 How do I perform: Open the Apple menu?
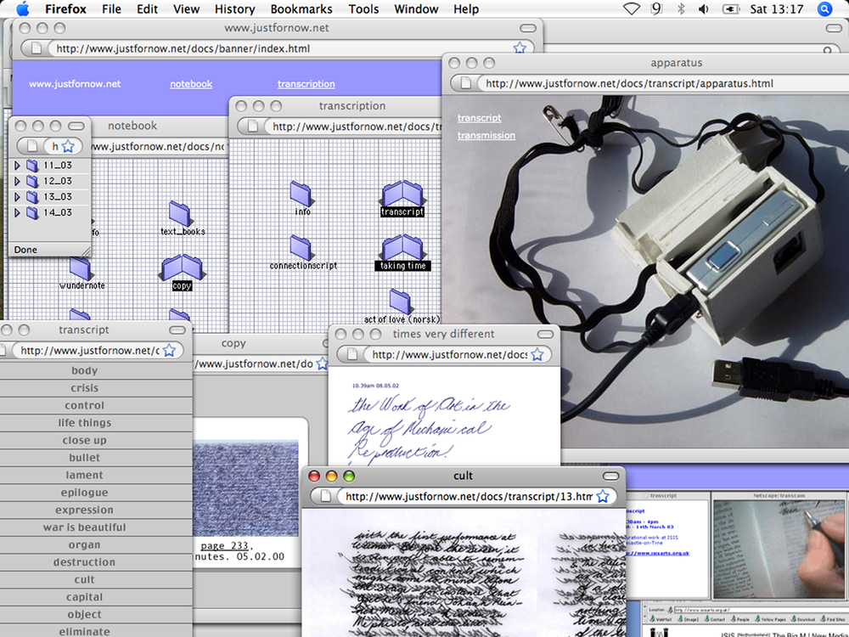tap(22, 9)
